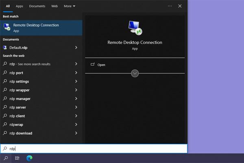The width and height of the screenshot is (244, 163).
Task: Select the 'rdp client' web suggestion
Action: coord(41,116)
